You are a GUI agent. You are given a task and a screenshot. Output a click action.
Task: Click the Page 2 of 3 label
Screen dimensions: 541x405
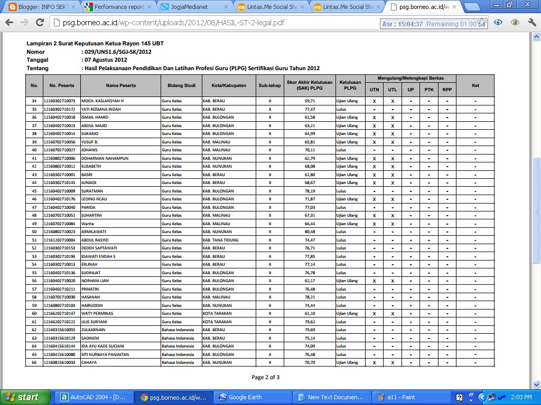click(x=265, y=377)
